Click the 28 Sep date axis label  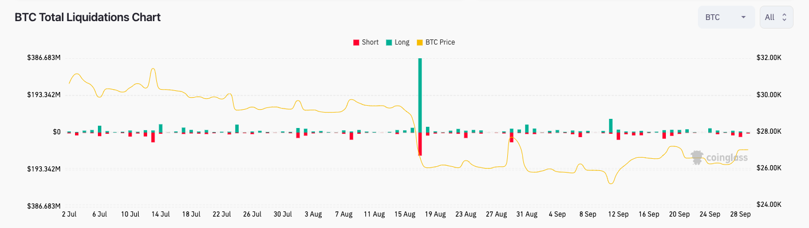740,215
